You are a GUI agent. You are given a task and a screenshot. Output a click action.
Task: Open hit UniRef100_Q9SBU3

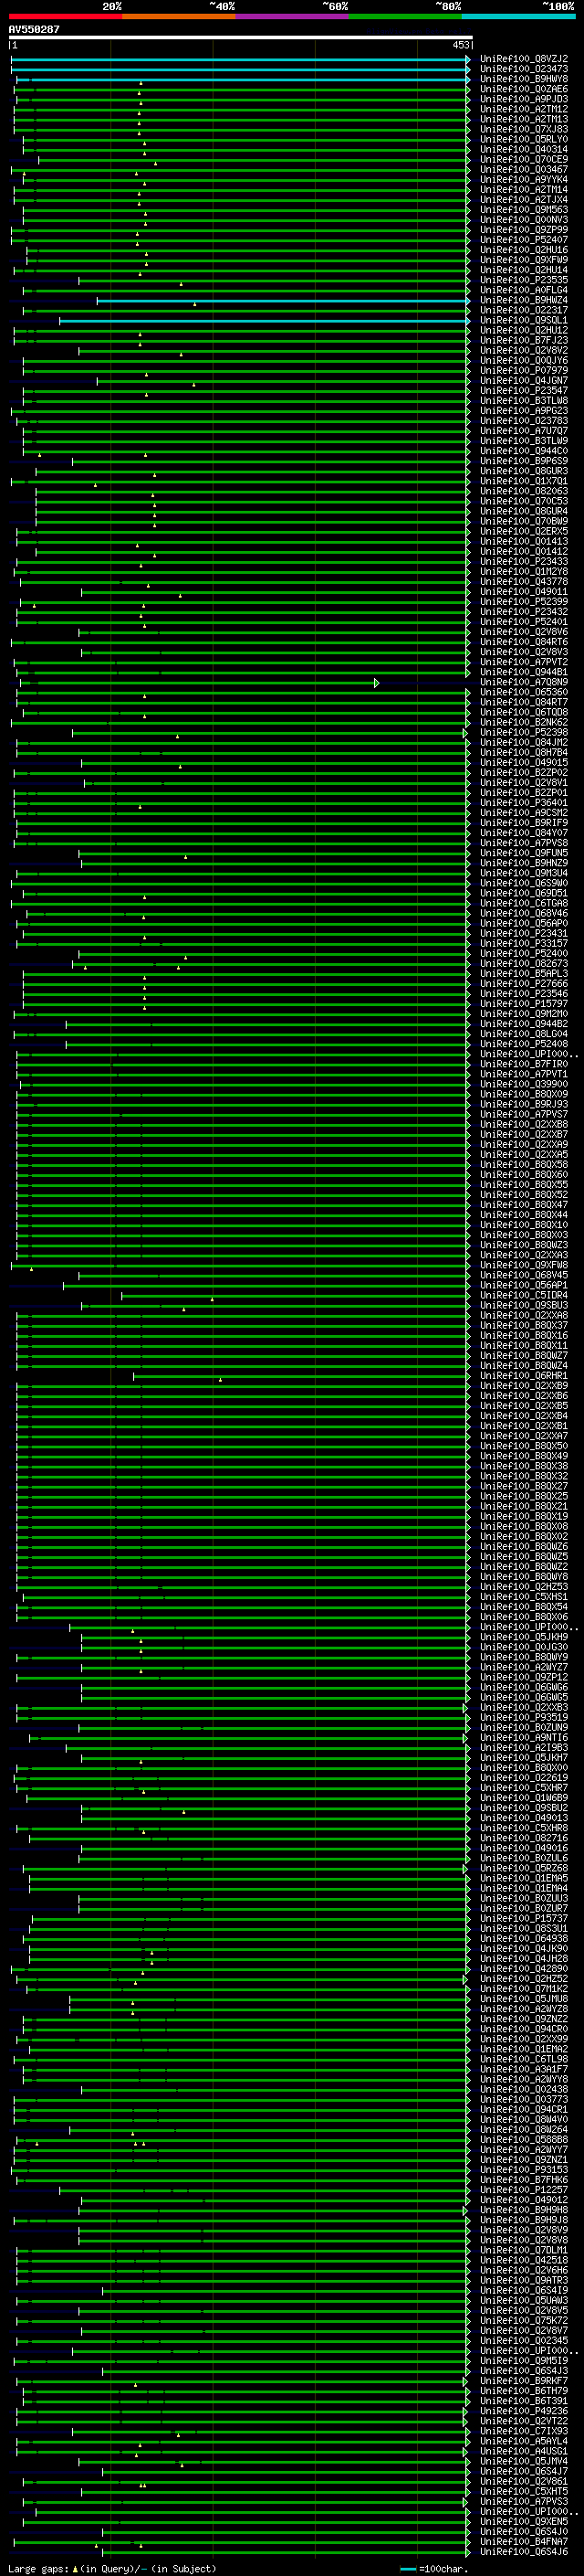tap(524, 1305)
